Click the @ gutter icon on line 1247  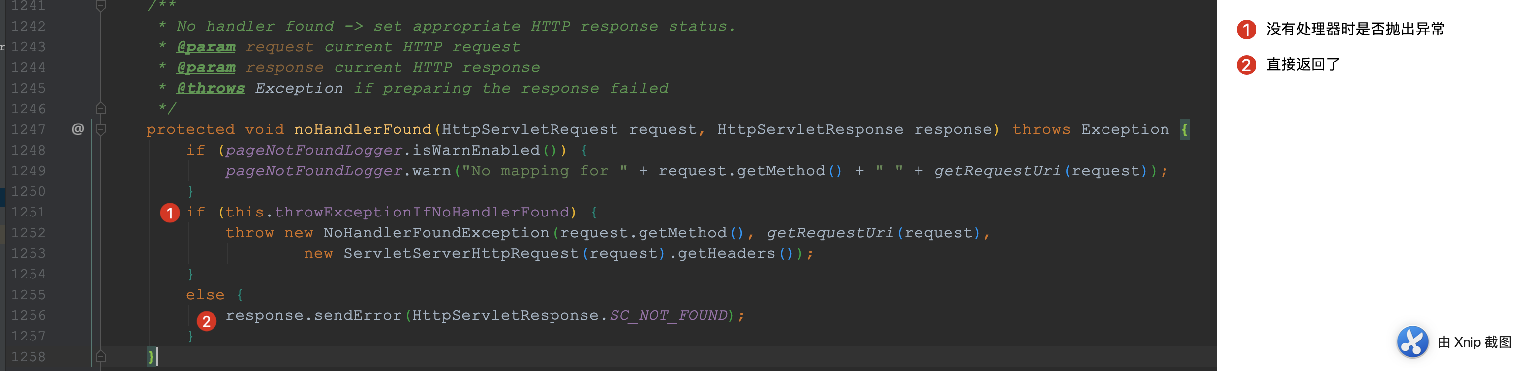click(78, 129)
